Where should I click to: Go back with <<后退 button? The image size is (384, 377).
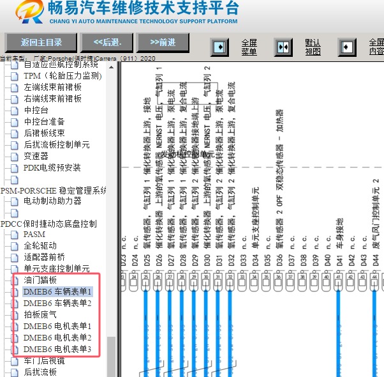click(x=107, y=43)
